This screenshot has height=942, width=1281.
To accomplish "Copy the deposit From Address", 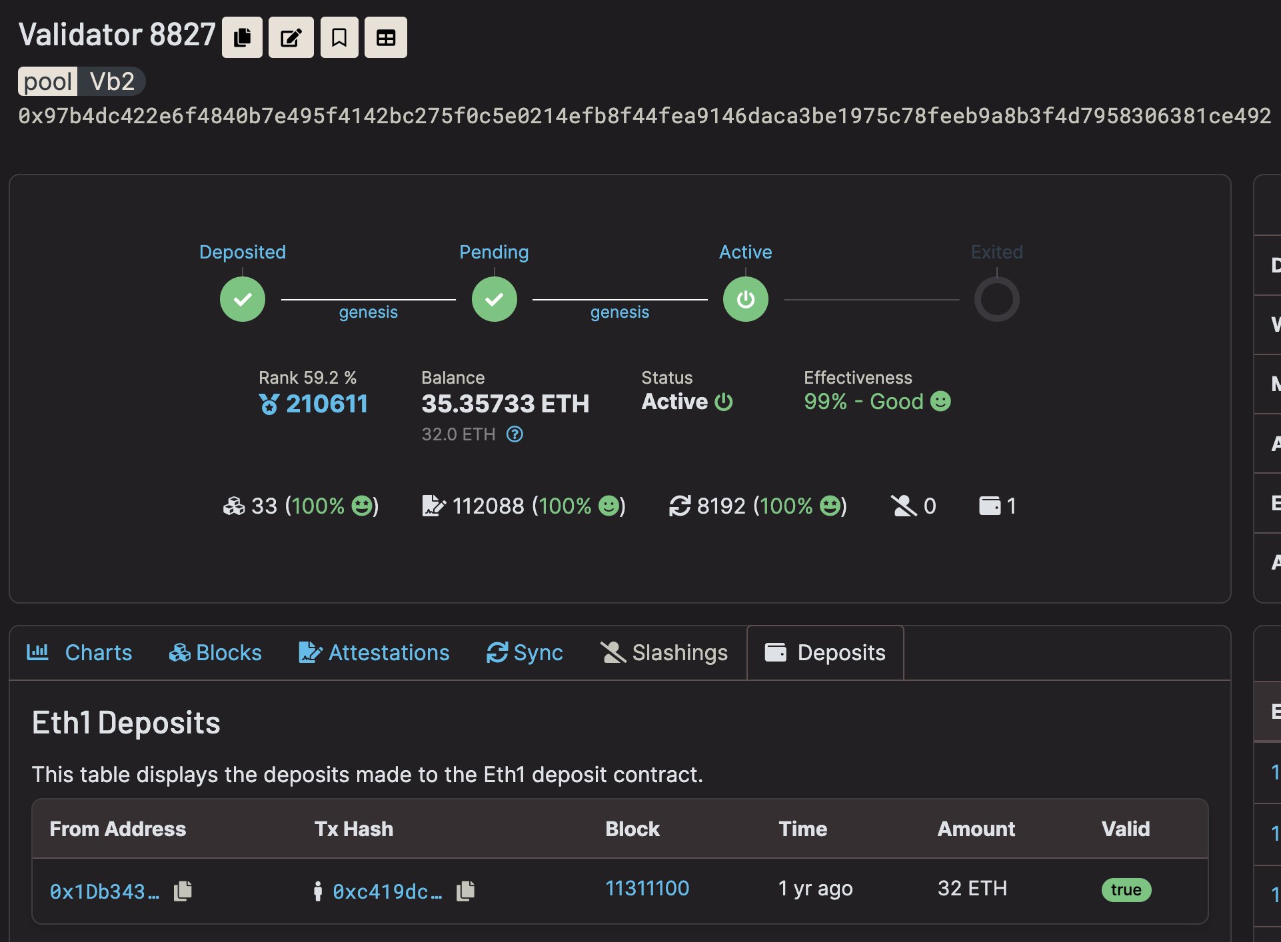I will pyautogui.click(x=182, y=891).
